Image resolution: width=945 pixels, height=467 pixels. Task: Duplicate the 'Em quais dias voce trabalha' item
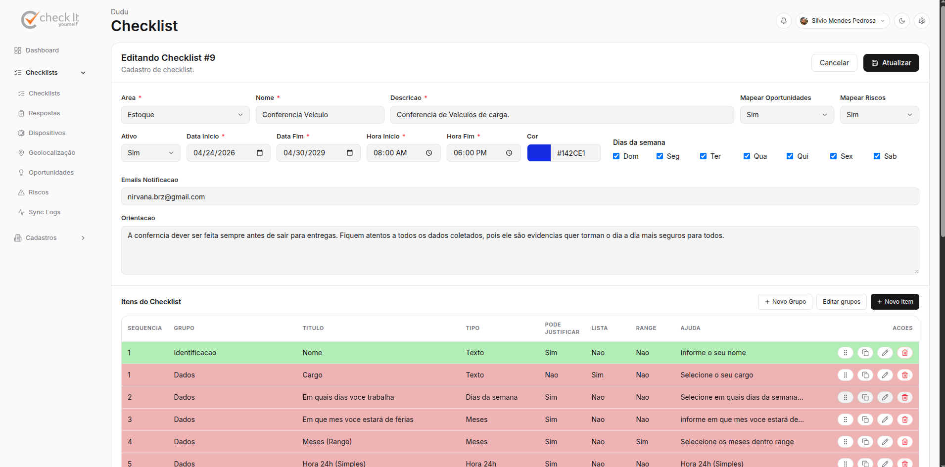click(x=865, y=397)
